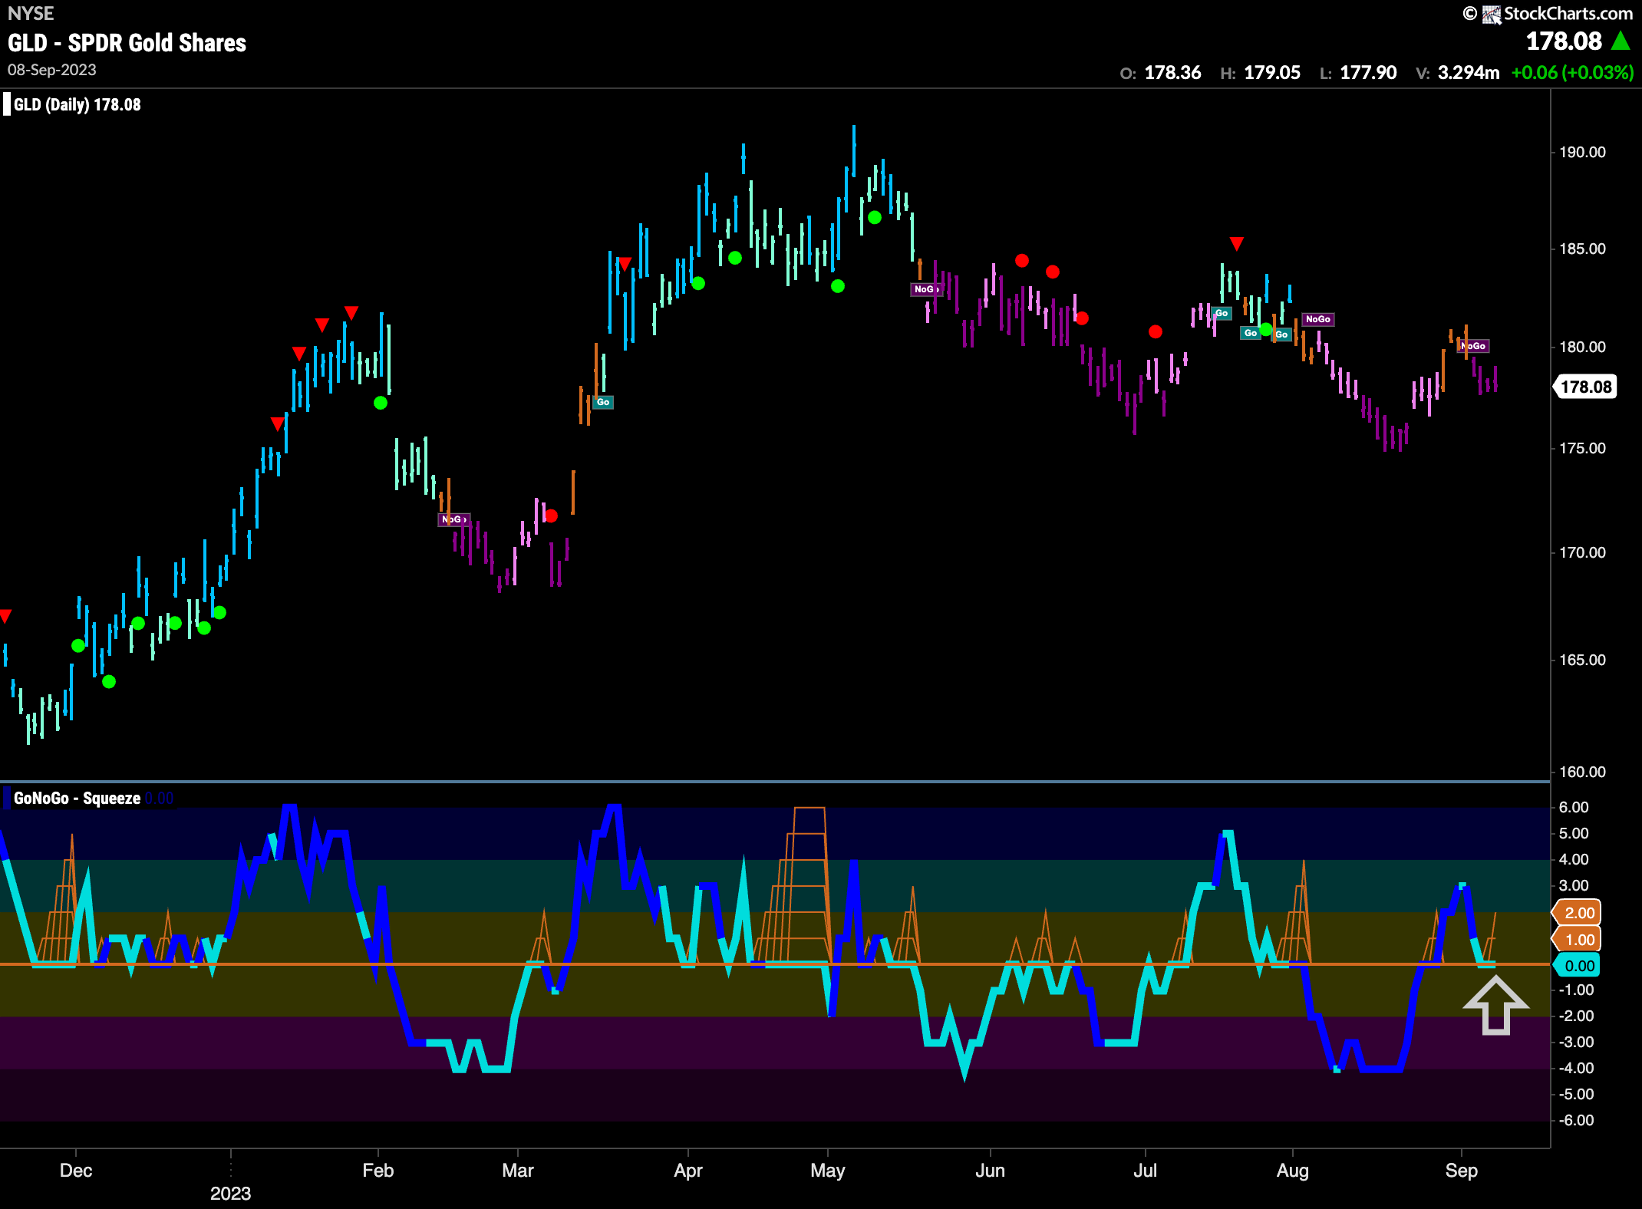
Task: Click the NoGo tag in February
Action: [x=453, y=519]
